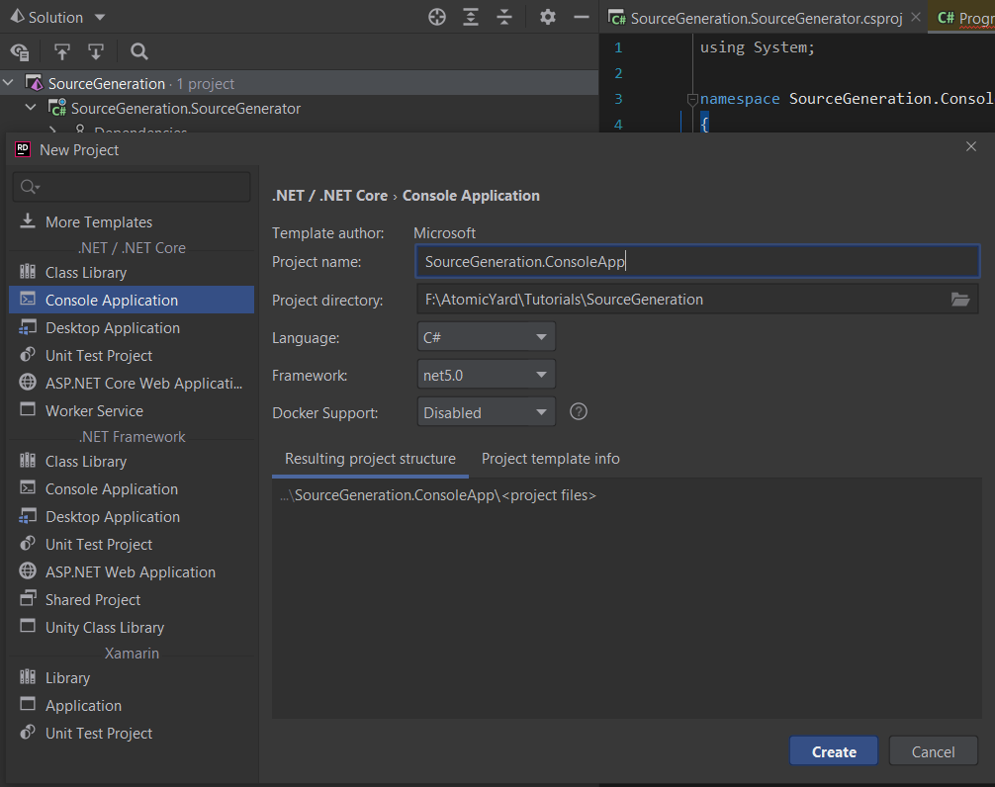The height and width of the screenshot is (787, 995).
Task: Open Docker Support help question mark
Action: (x=578, y=411)
